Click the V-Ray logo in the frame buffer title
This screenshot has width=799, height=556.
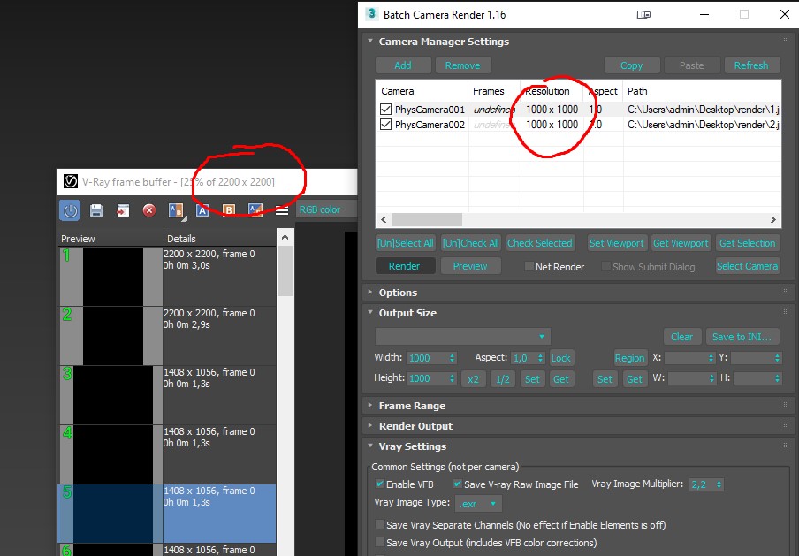[x=71, y=181]
